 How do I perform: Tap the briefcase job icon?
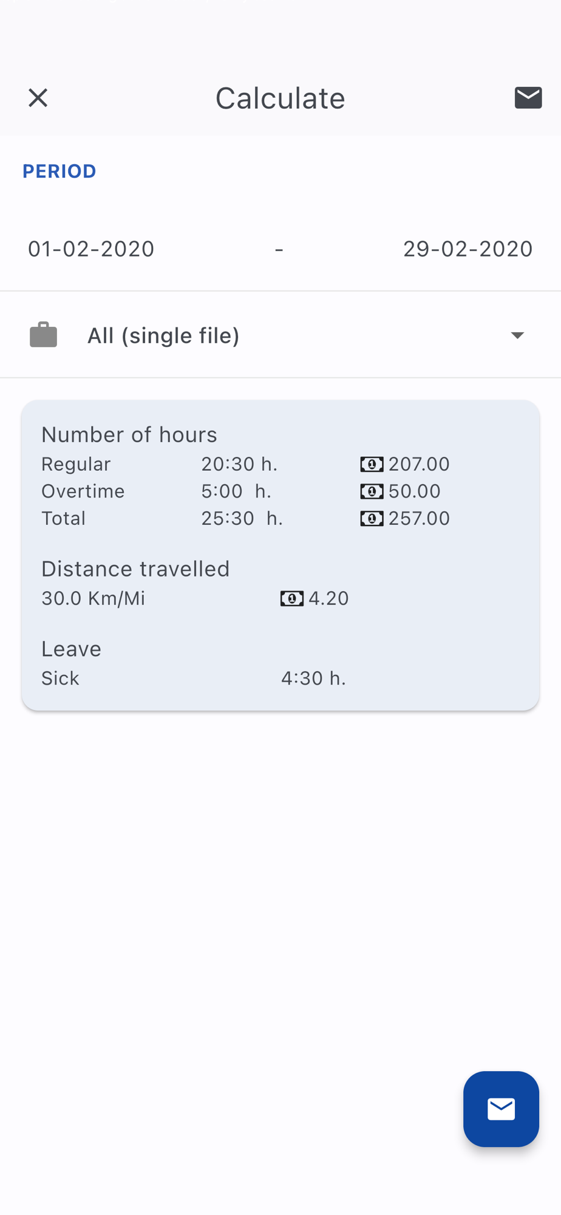point(44,335)
